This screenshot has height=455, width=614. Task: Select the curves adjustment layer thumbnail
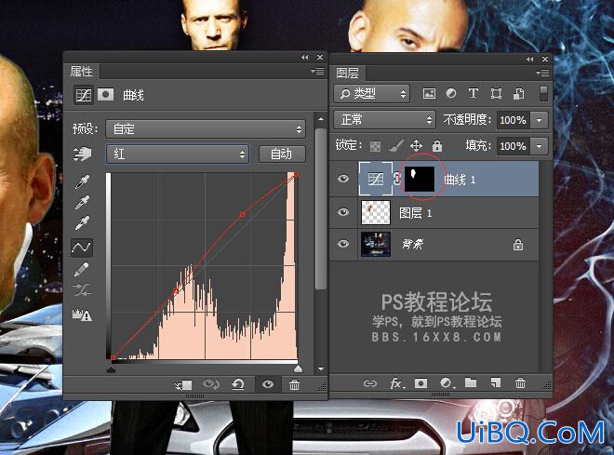click(x=376, y=179)
